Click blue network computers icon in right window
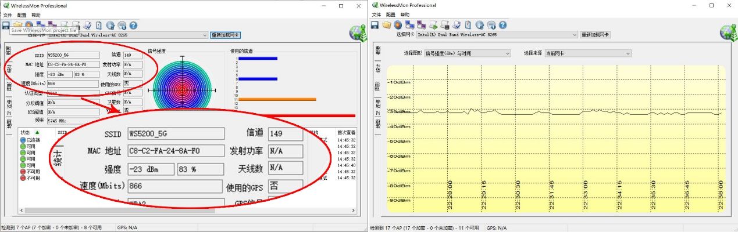Image resolution: width=738 pixels, height=232 pixels. pyautogui.click(x=409, y=25)
